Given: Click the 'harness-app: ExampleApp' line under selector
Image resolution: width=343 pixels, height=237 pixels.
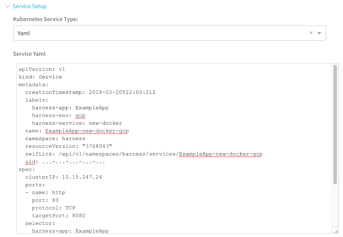Looking at the screenshot, I should pyautogui.click(x=70, y=231).
